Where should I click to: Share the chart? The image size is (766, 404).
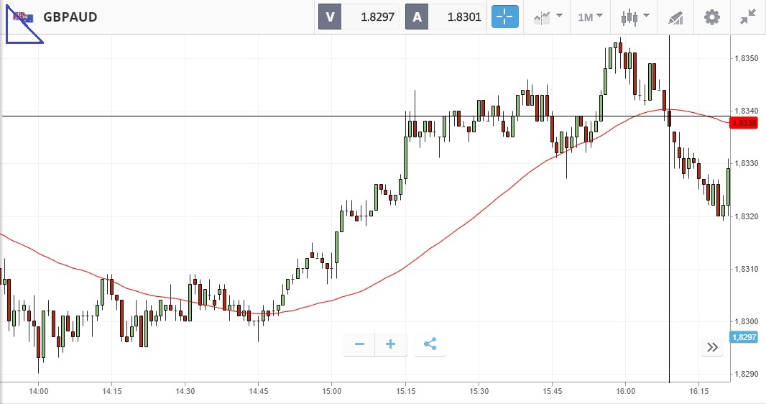[x=430, y=344]
